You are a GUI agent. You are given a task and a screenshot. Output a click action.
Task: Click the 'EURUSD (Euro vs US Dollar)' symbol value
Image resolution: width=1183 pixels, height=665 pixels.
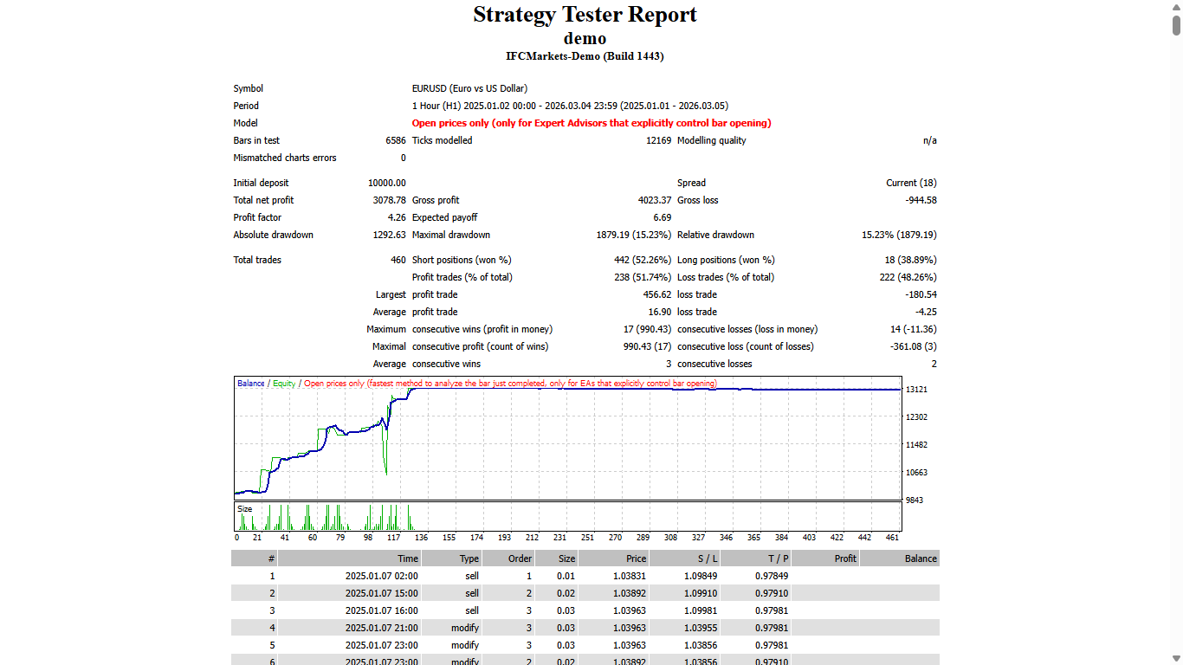[469, 88]
